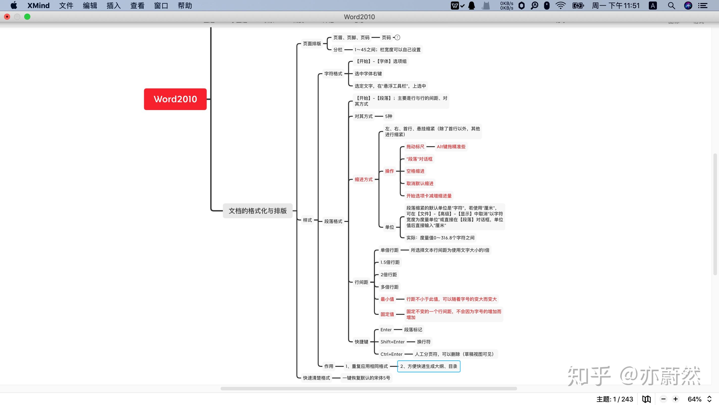
Task: Select the red 缩进方式 topic
Action: pos(363,180)
